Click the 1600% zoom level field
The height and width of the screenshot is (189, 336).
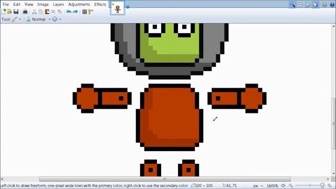[x=272, y=186]
